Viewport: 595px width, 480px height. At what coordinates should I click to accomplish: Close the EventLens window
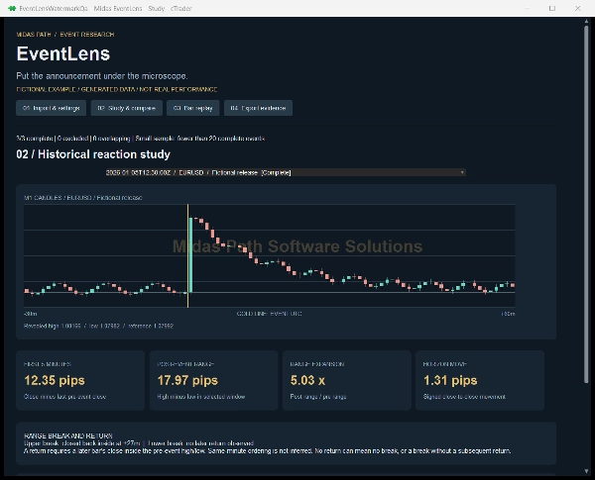[x=577, y=8]
